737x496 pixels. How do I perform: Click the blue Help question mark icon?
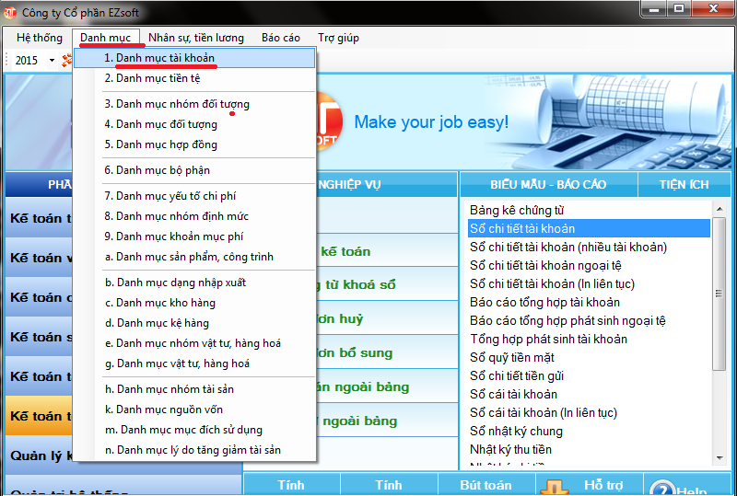(x=663, y=489)
